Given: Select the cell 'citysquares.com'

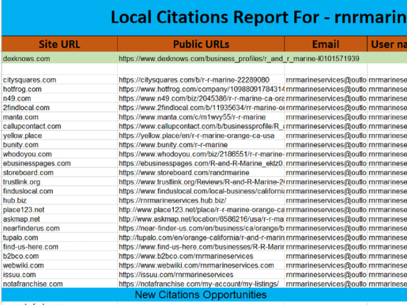Looking at the screenshot, I should pyautogui.click(x=59, y=80).
